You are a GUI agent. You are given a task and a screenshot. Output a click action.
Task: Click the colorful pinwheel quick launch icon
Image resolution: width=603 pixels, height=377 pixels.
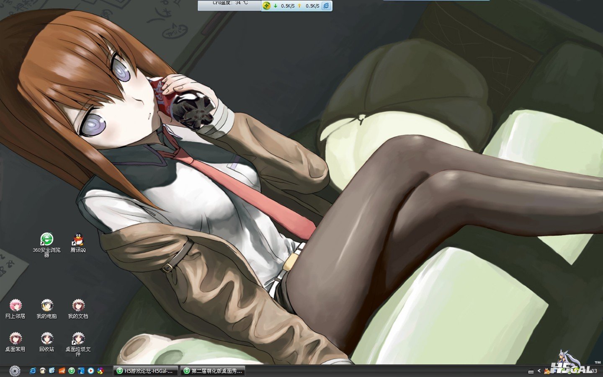[x=100, y=371]
